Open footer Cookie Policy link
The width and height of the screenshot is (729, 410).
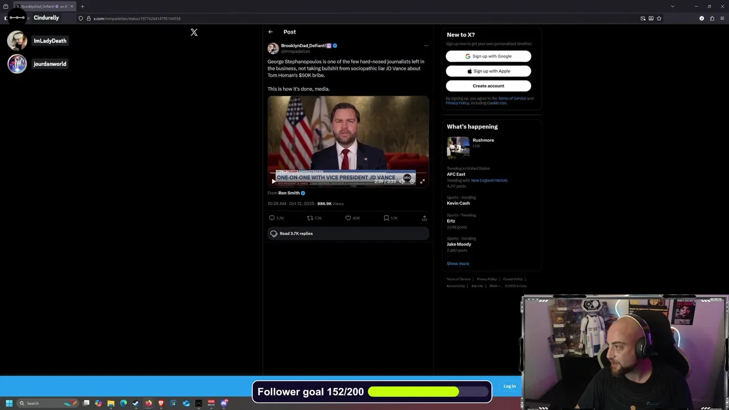[x=513, y=279]
